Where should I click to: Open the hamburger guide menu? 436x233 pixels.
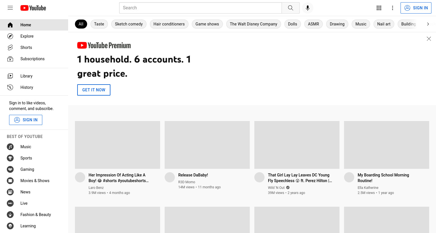[x=10, y=8]
